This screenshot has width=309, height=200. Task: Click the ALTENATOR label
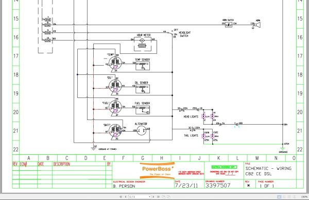click(141, 124)
